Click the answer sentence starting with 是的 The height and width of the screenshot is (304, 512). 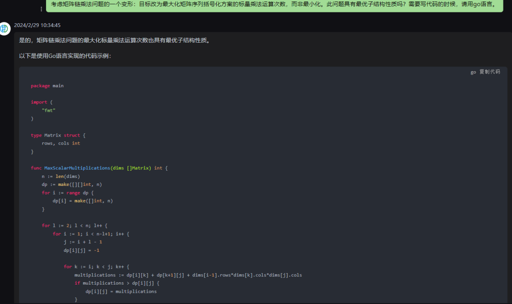click(115, 40)
